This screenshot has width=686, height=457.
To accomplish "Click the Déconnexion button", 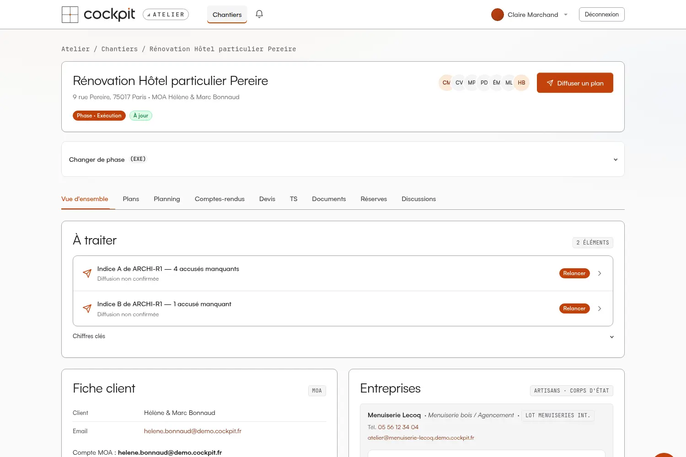I will tap(601, 14).
